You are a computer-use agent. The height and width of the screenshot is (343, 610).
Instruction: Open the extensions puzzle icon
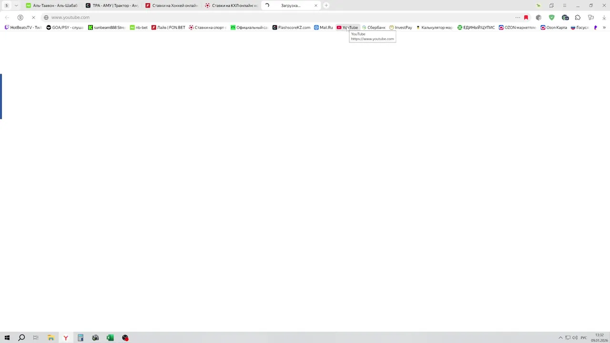578,17
